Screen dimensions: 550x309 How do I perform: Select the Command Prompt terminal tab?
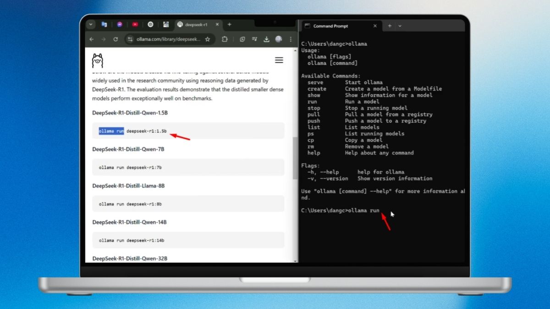(x=341, y=26)
